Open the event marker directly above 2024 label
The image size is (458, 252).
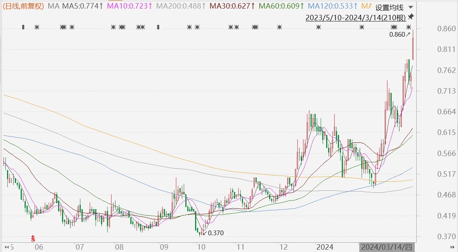[318, 27]
